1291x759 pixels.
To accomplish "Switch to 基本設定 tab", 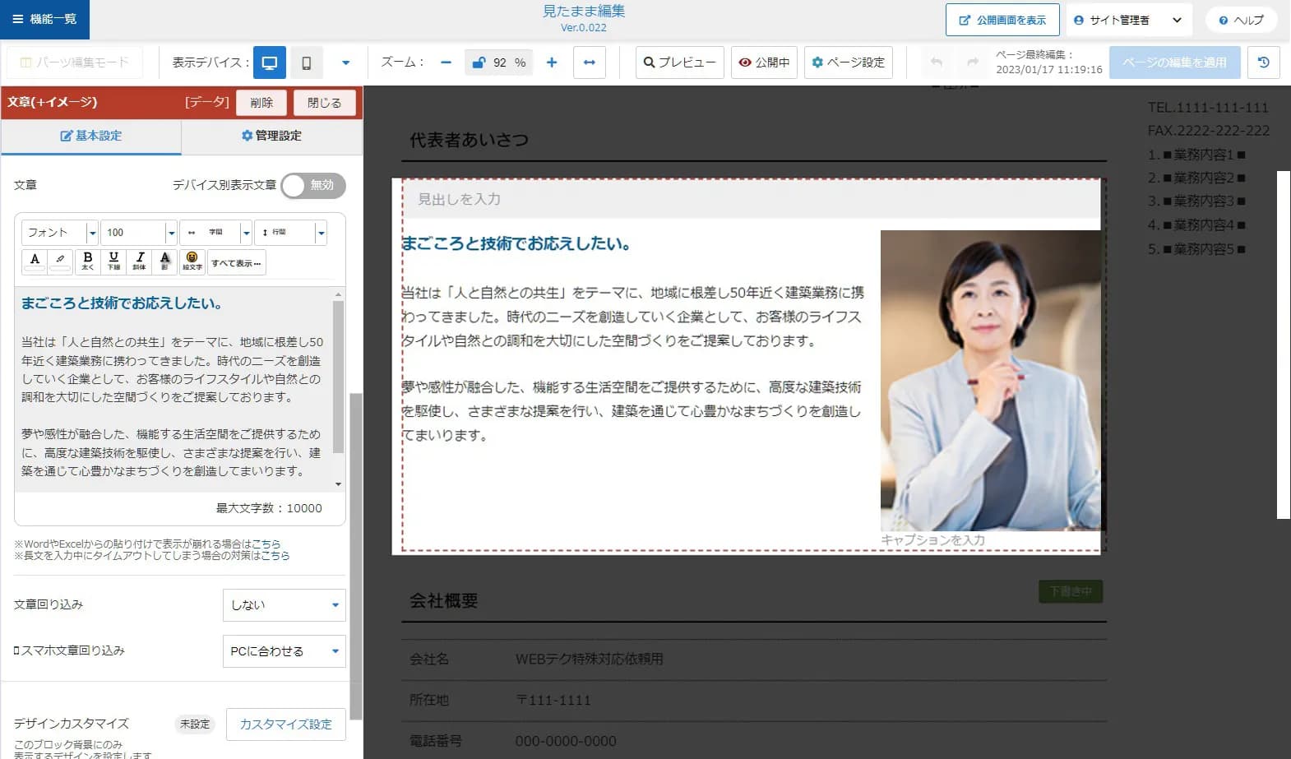I will [91, 136].
